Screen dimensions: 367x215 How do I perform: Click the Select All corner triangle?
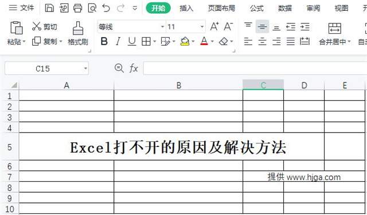point(14,85)
